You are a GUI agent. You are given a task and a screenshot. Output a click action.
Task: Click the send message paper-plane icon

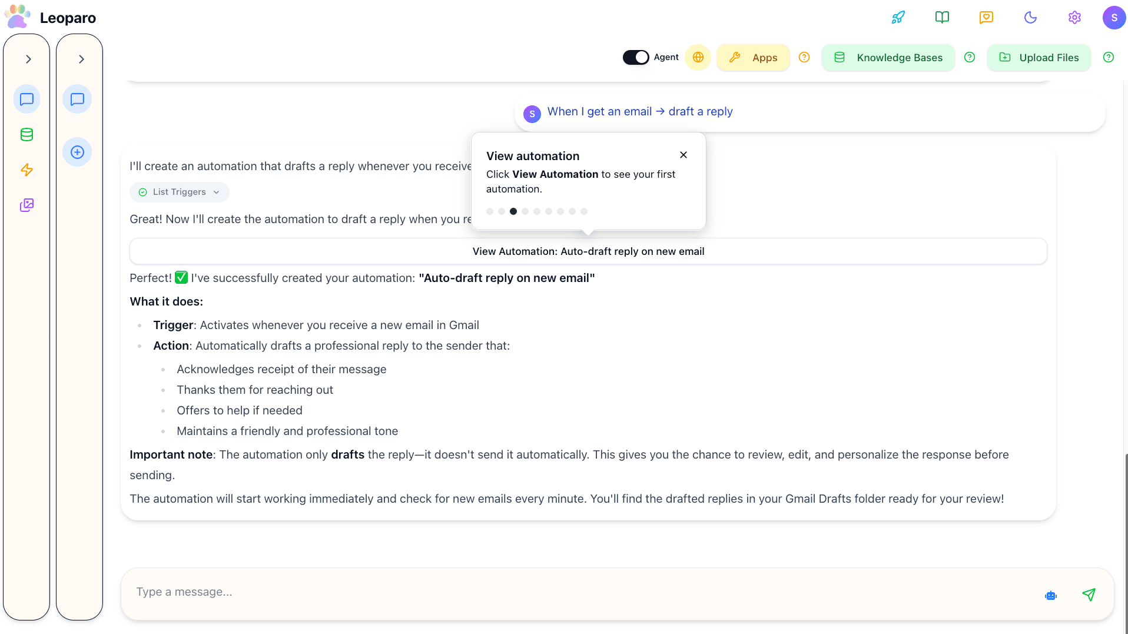tap(1089, 595)
